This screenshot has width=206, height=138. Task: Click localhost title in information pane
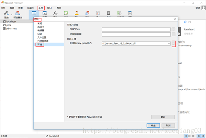pos(189,29)
